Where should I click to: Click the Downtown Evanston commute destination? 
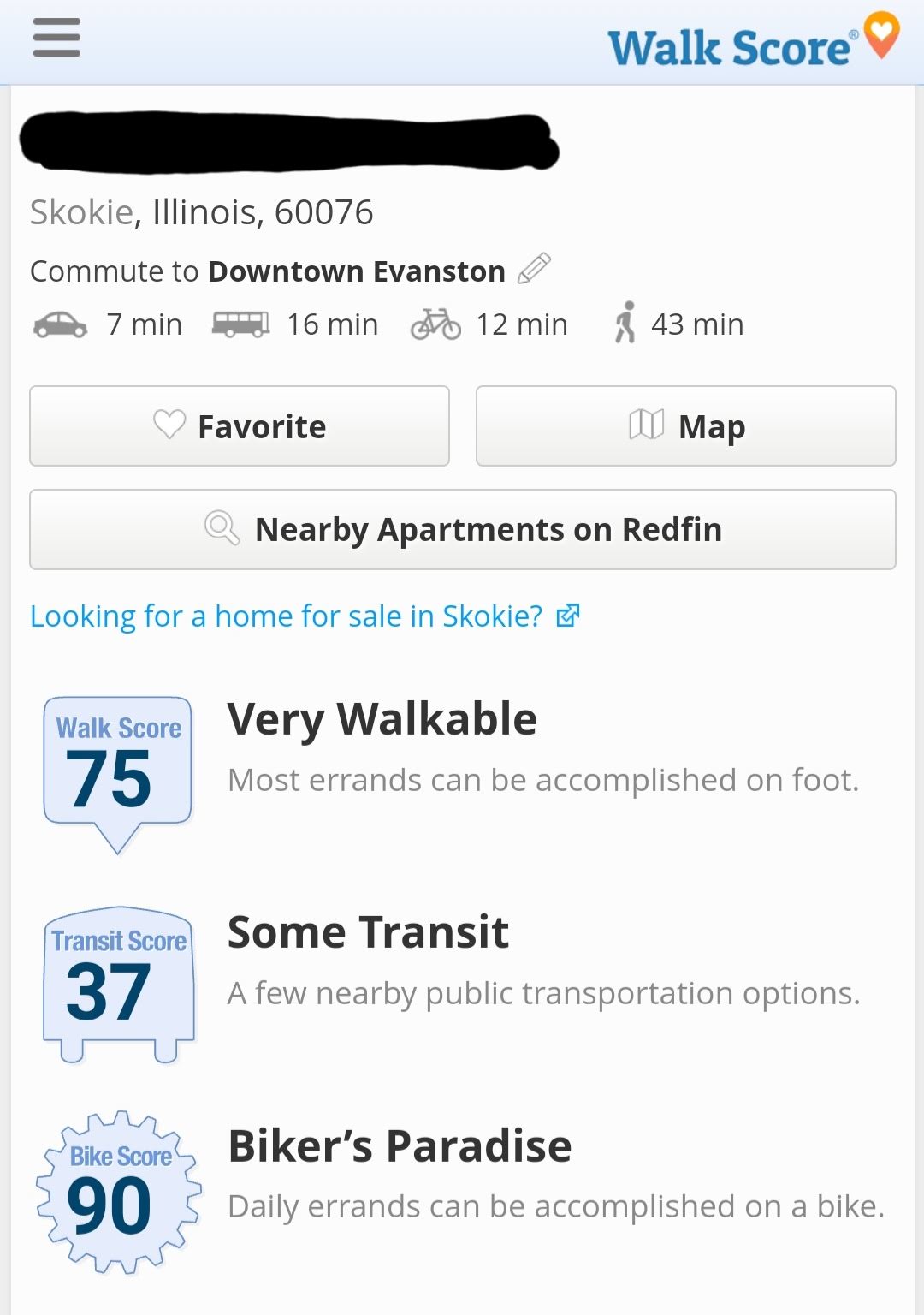coord(357,271)
